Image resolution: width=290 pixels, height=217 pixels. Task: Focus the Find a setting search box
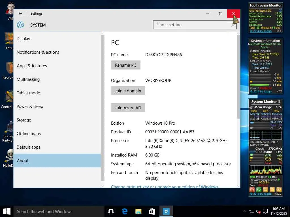[195, 25]
